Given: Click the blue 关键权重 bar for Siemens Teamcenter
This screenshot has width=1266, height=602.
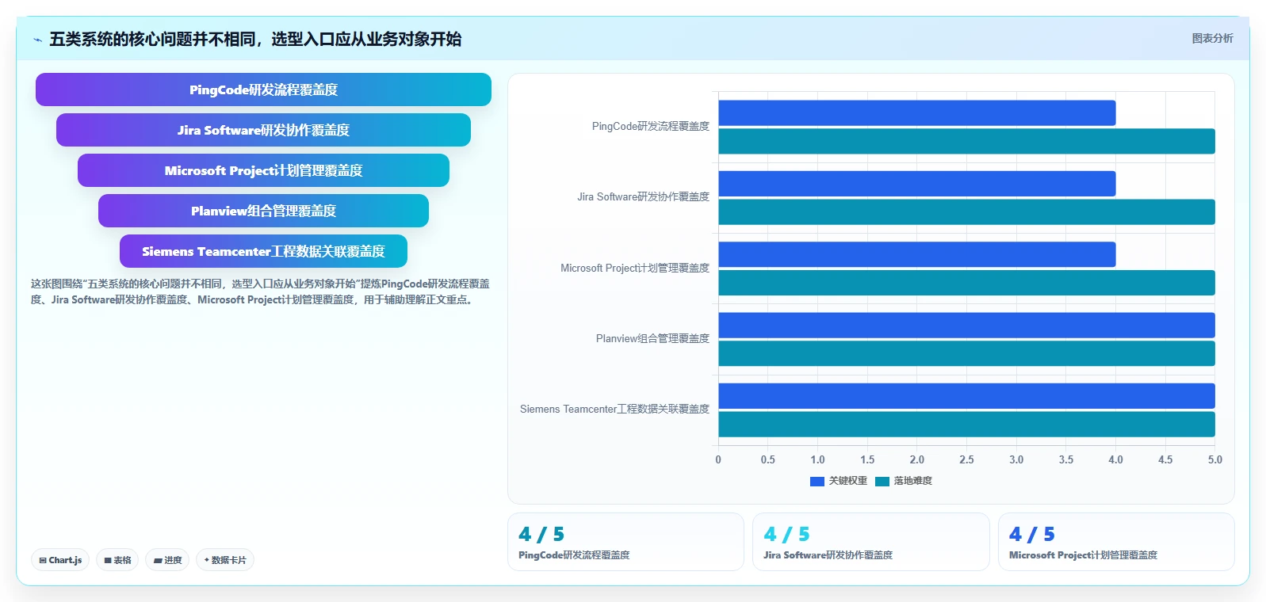Looking at the screenshot, I should click(x=966, y=396).
